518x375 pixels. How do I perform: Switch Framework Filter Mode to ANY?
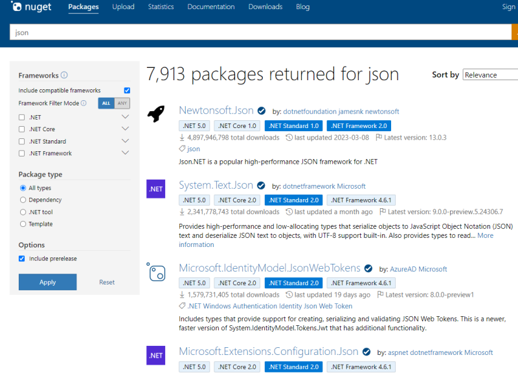click(x=122, y=103)
